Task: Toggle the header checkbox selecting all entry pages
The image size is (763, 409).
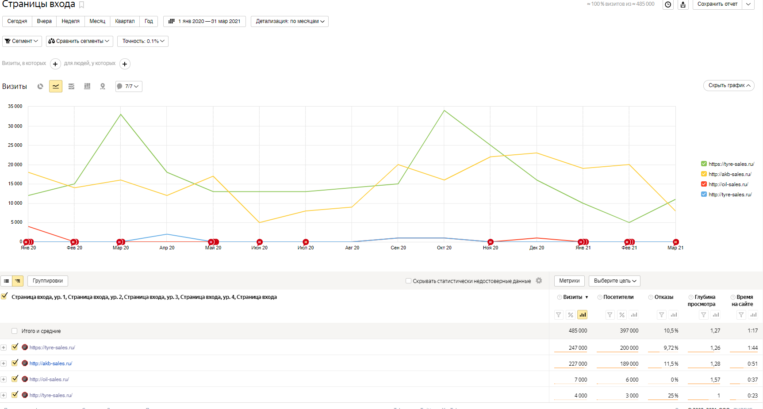Action: (x=4, y=296)
